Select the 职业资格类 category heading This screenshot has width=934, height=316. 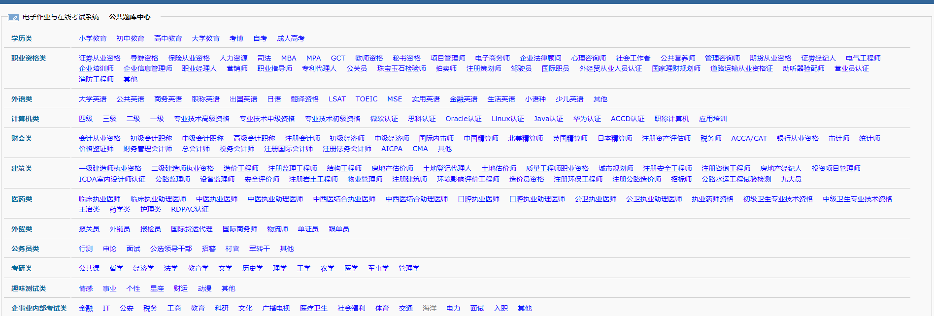(29, 58)
